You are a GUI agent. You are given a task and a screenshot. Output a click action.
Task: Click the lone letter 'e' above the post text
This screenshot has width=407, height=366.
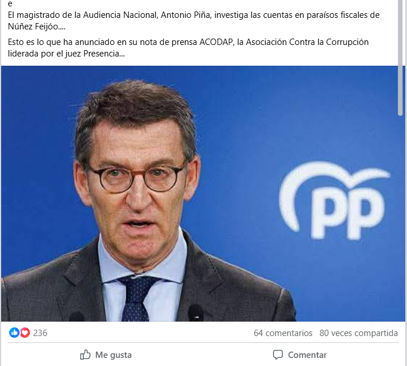click(x=10, y=3)
